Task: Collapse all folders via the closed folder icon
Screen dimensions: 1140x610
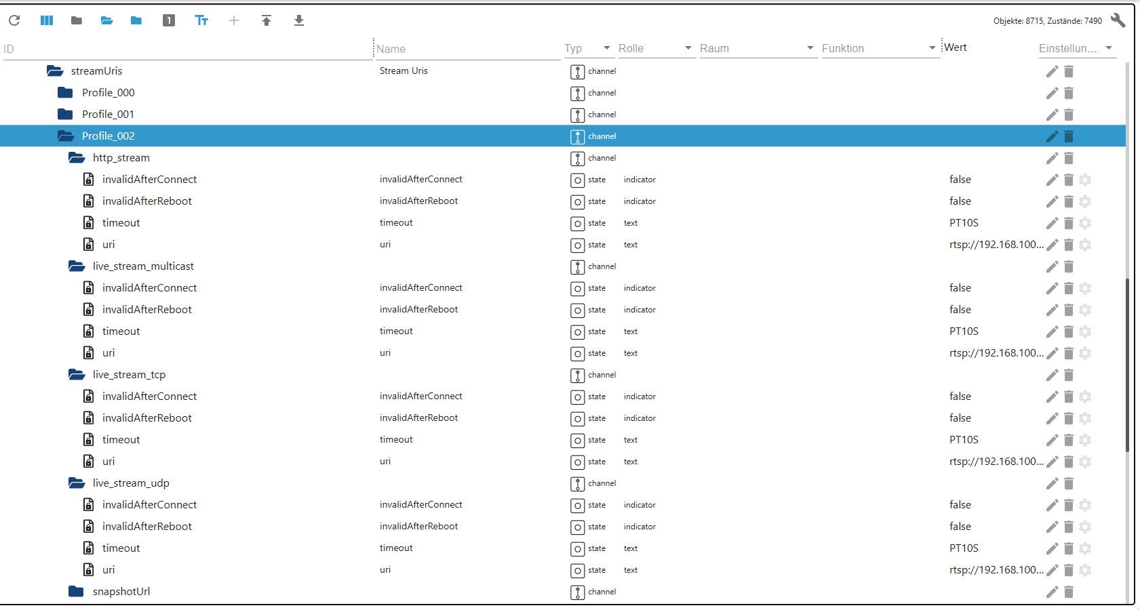Action: pos(77,20)
